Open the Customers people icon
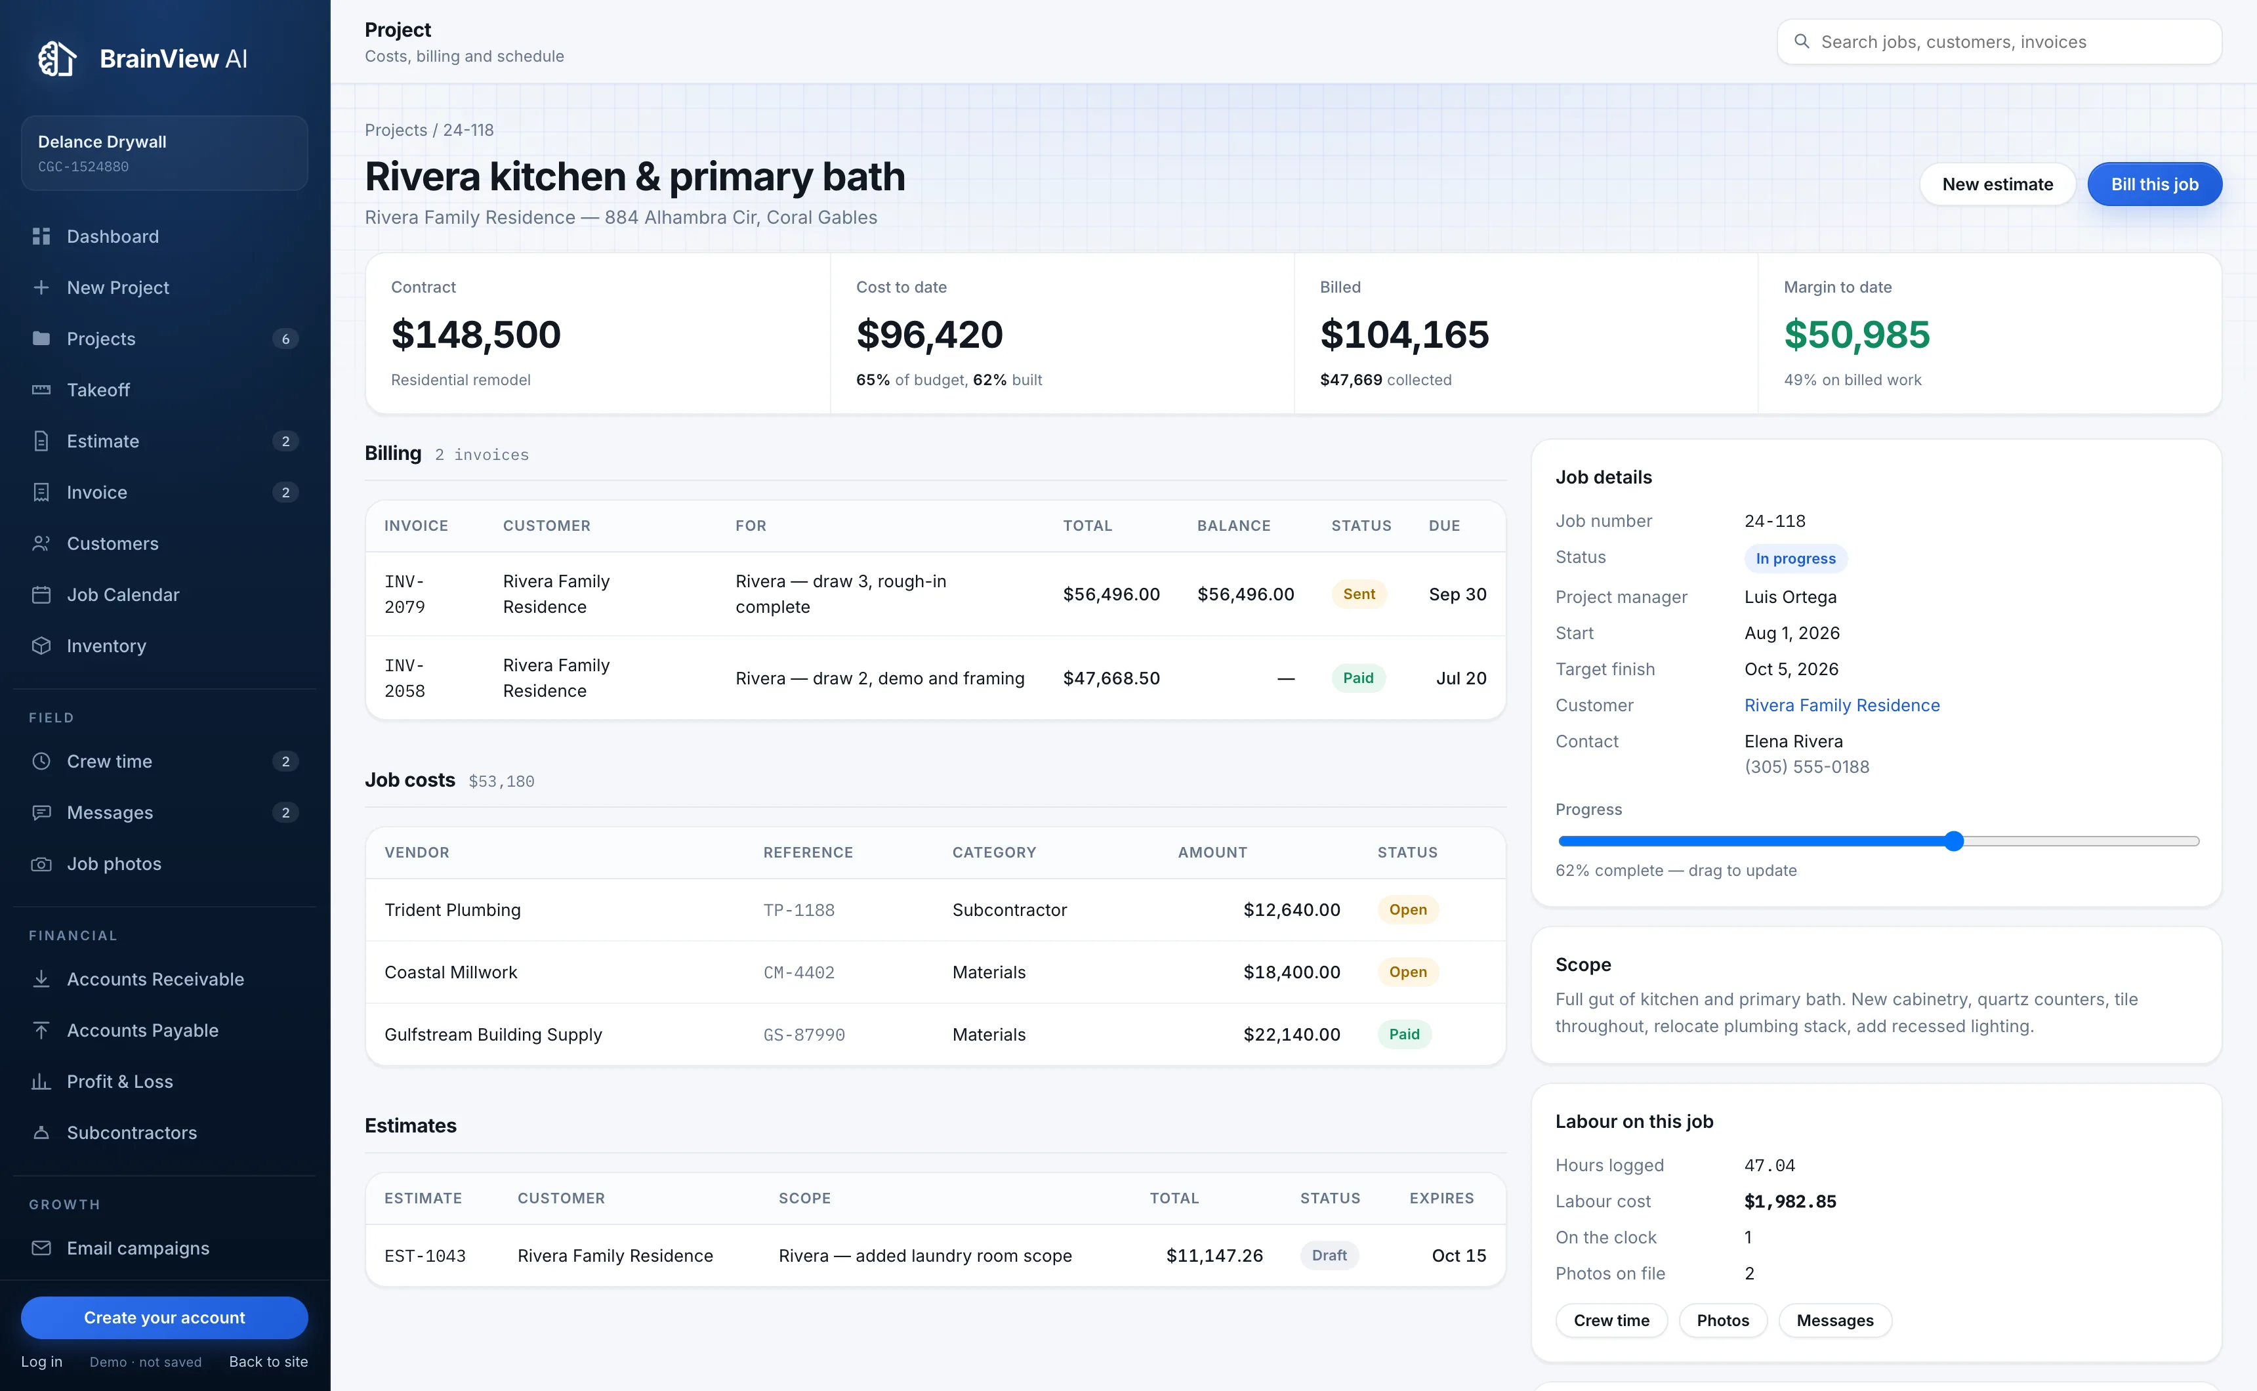2257x1391 pixels. click(x=41, y=544)
